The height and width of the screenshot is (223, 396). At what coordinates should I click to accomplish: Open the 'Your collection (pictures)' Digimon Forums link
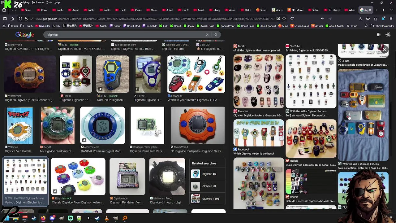(x=363, y=168)
